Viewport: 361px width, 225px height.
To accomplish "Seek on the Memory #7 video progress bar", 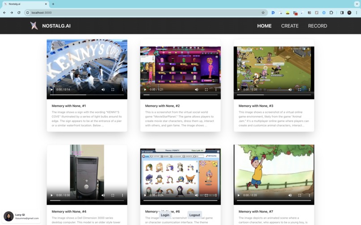I will pyautogui.click(x=274, y=200).
